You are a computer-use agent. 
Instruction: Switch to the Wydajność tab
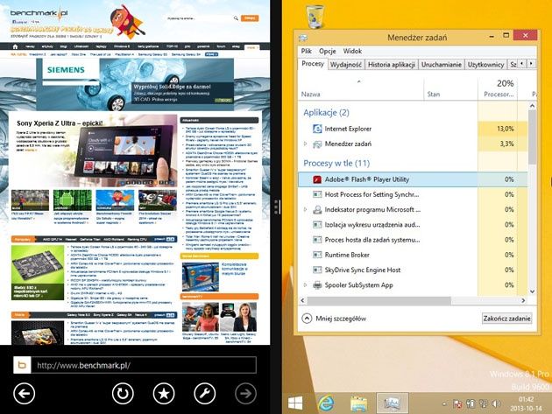pyautogui.click(x=346, y=65)
